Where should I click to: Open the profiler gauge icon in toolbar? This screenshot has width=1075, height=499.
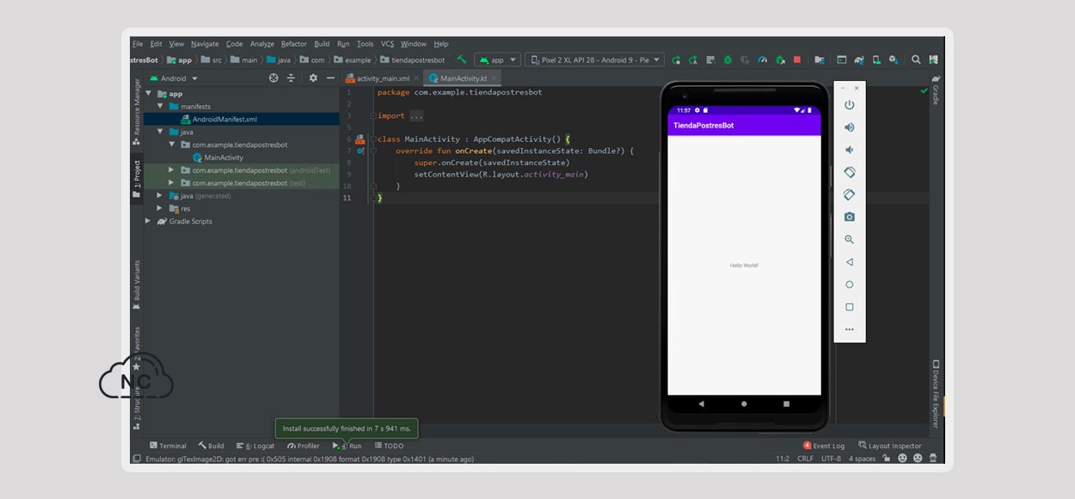763,60
